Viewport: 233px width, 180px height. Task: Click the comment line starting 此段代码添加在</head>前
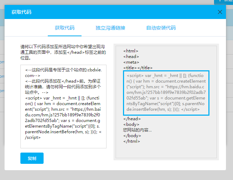pos(63,87)
